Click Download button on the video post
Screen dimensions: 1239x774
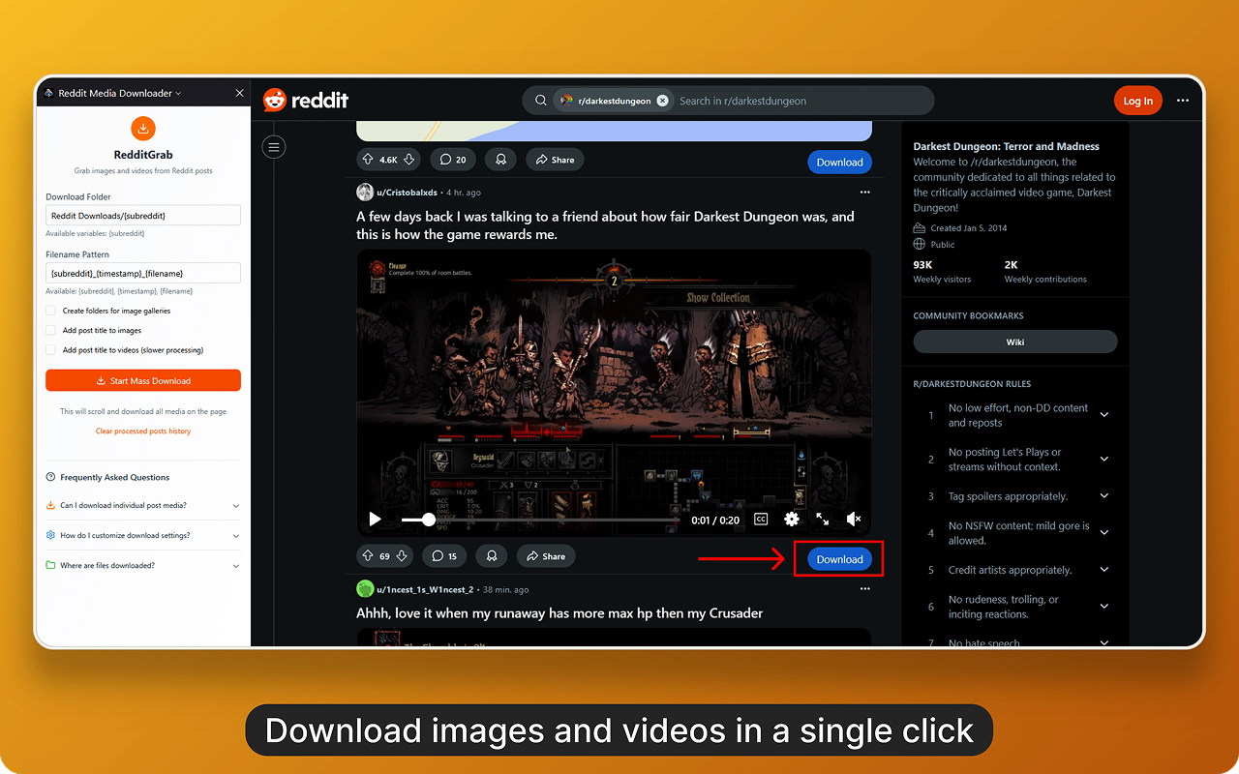pos(839,559)
